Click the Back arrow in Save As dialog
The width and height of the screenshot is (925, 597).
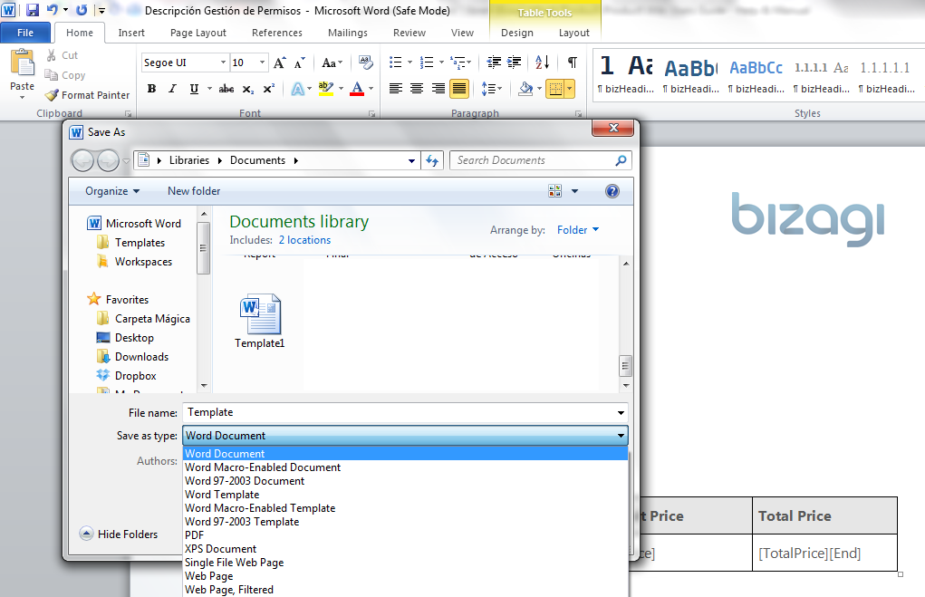click(82, 160)
